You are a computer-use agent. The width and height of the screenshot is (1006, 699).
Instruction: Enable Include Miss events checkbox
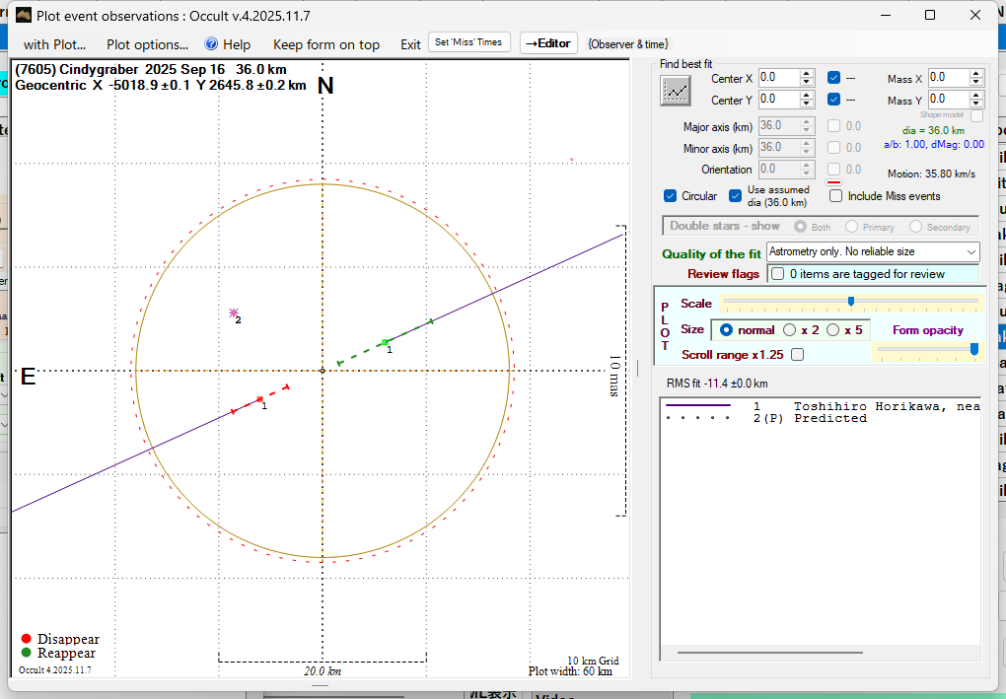pos(836,196)
